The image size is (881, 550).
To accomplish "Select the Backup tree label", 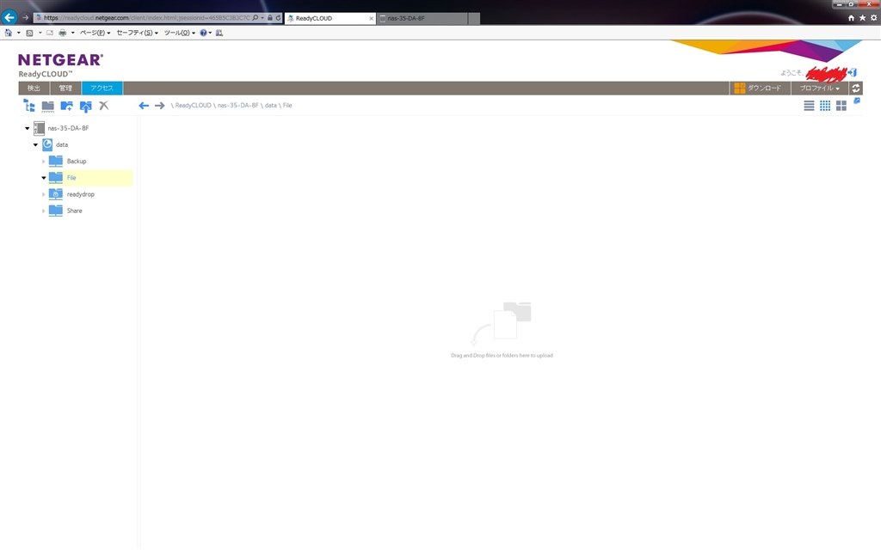I will [77, 162].
